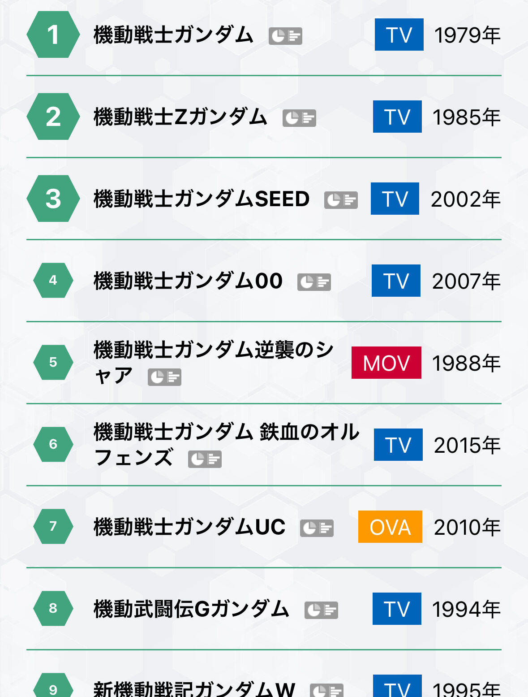Open chart icon beside 機動戦士ガンダムSEED
Viewport: 528px width, 697px height.
(341, 200)
